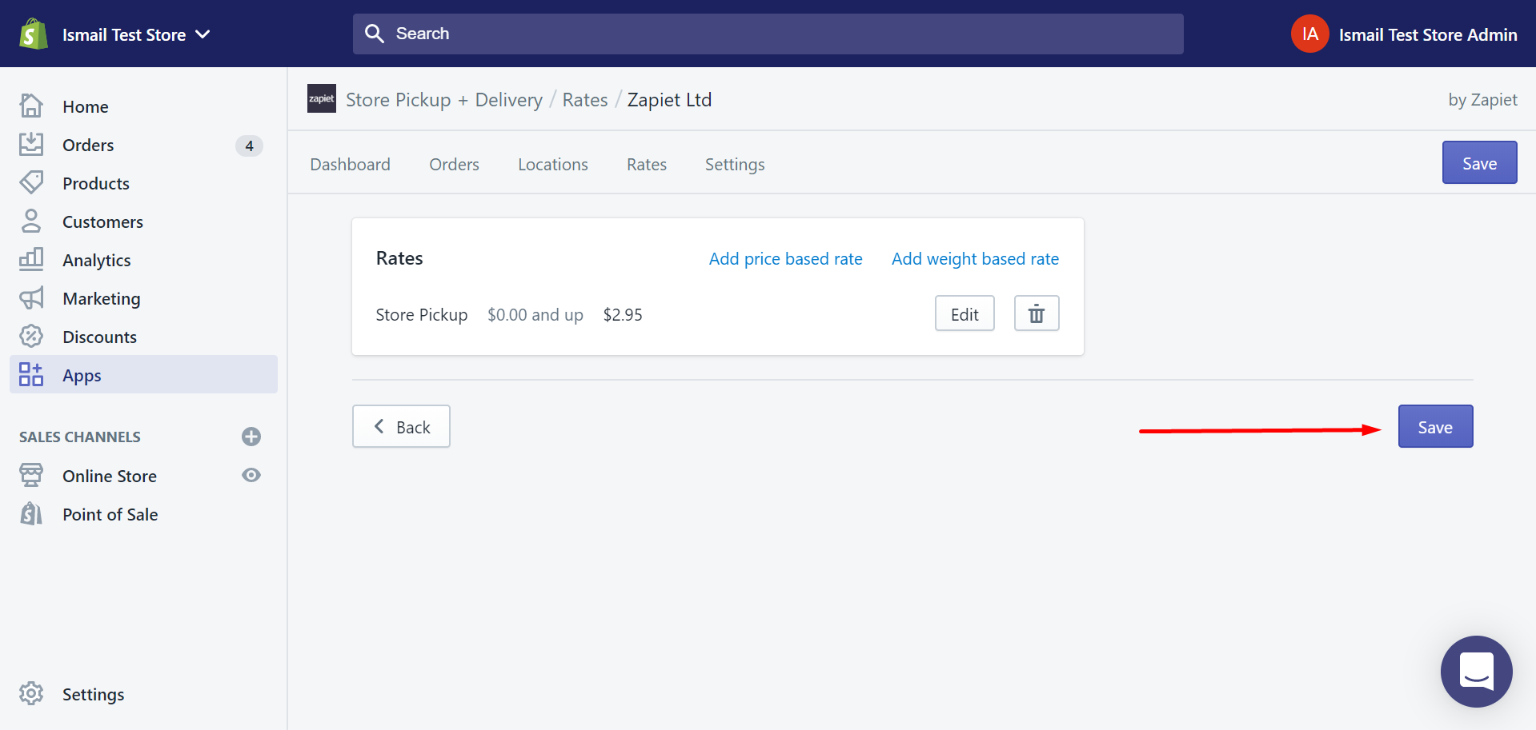
Task: Switch to the app Settings tab
Action: (x=735, y=165)
